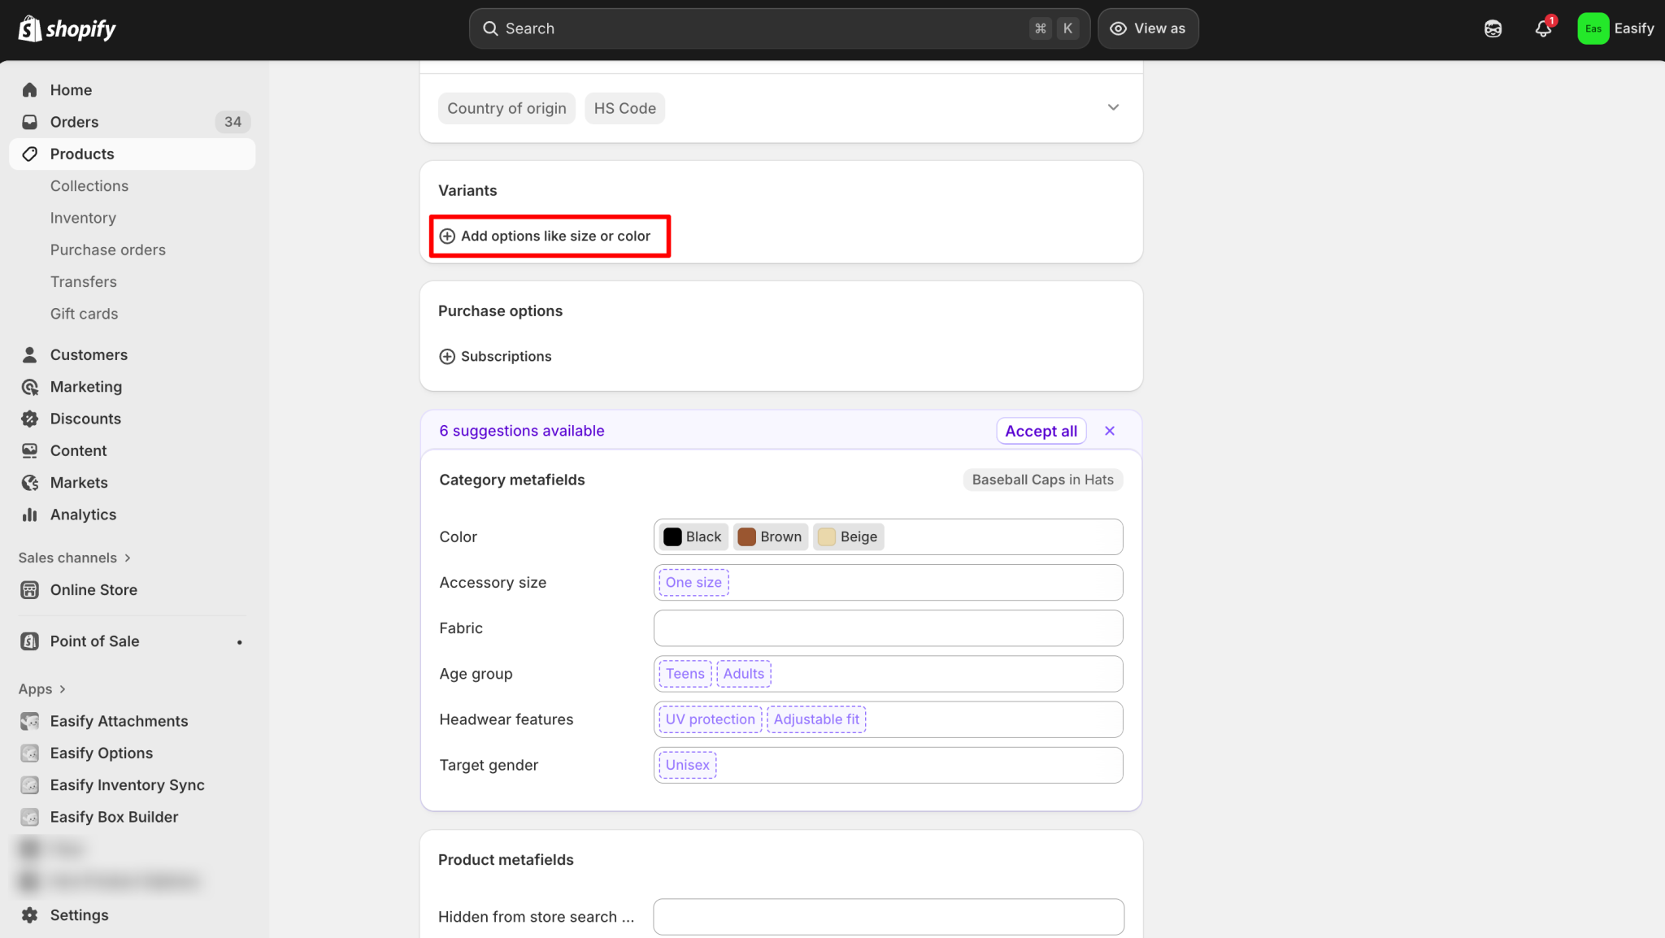The width and height of the screenshot is (1665, 938).
Task: Click the Shopify logo
Action: 67,28
